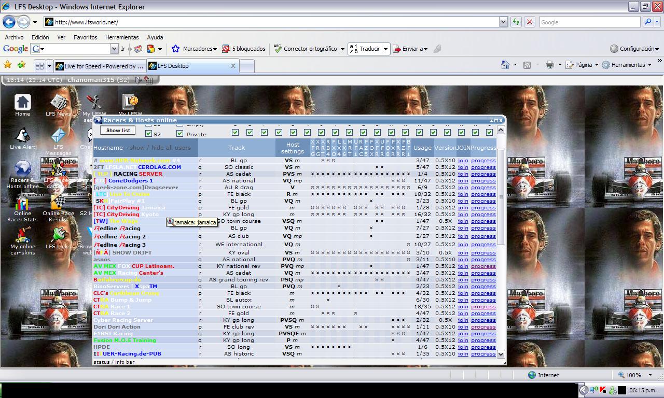Open the Favoritos menu

(x=85, y=37)
